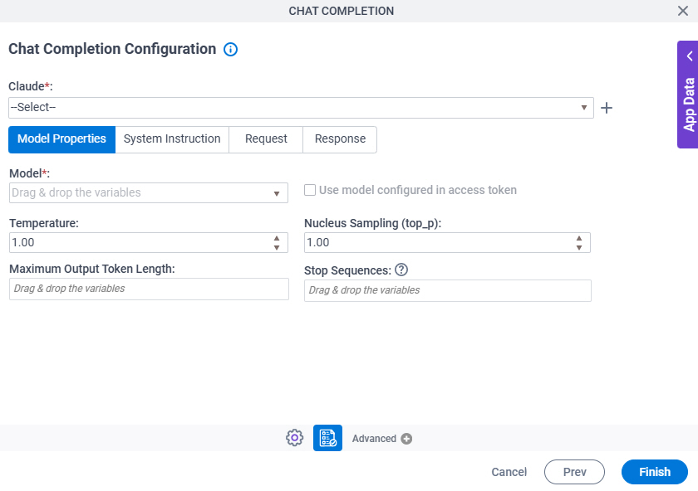The width and height of the screenshot is (698, 491).
Task: Open the Stop Sequences help icon
Action: click(x=401, y=270)
